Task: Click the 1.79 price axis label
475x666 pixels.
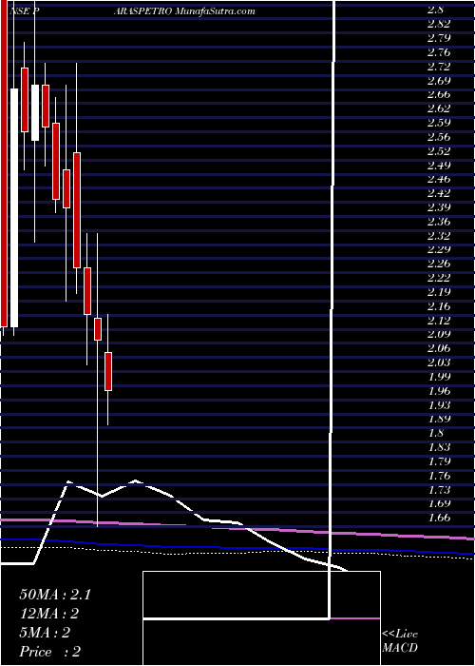Action: (x=439, y=460)
